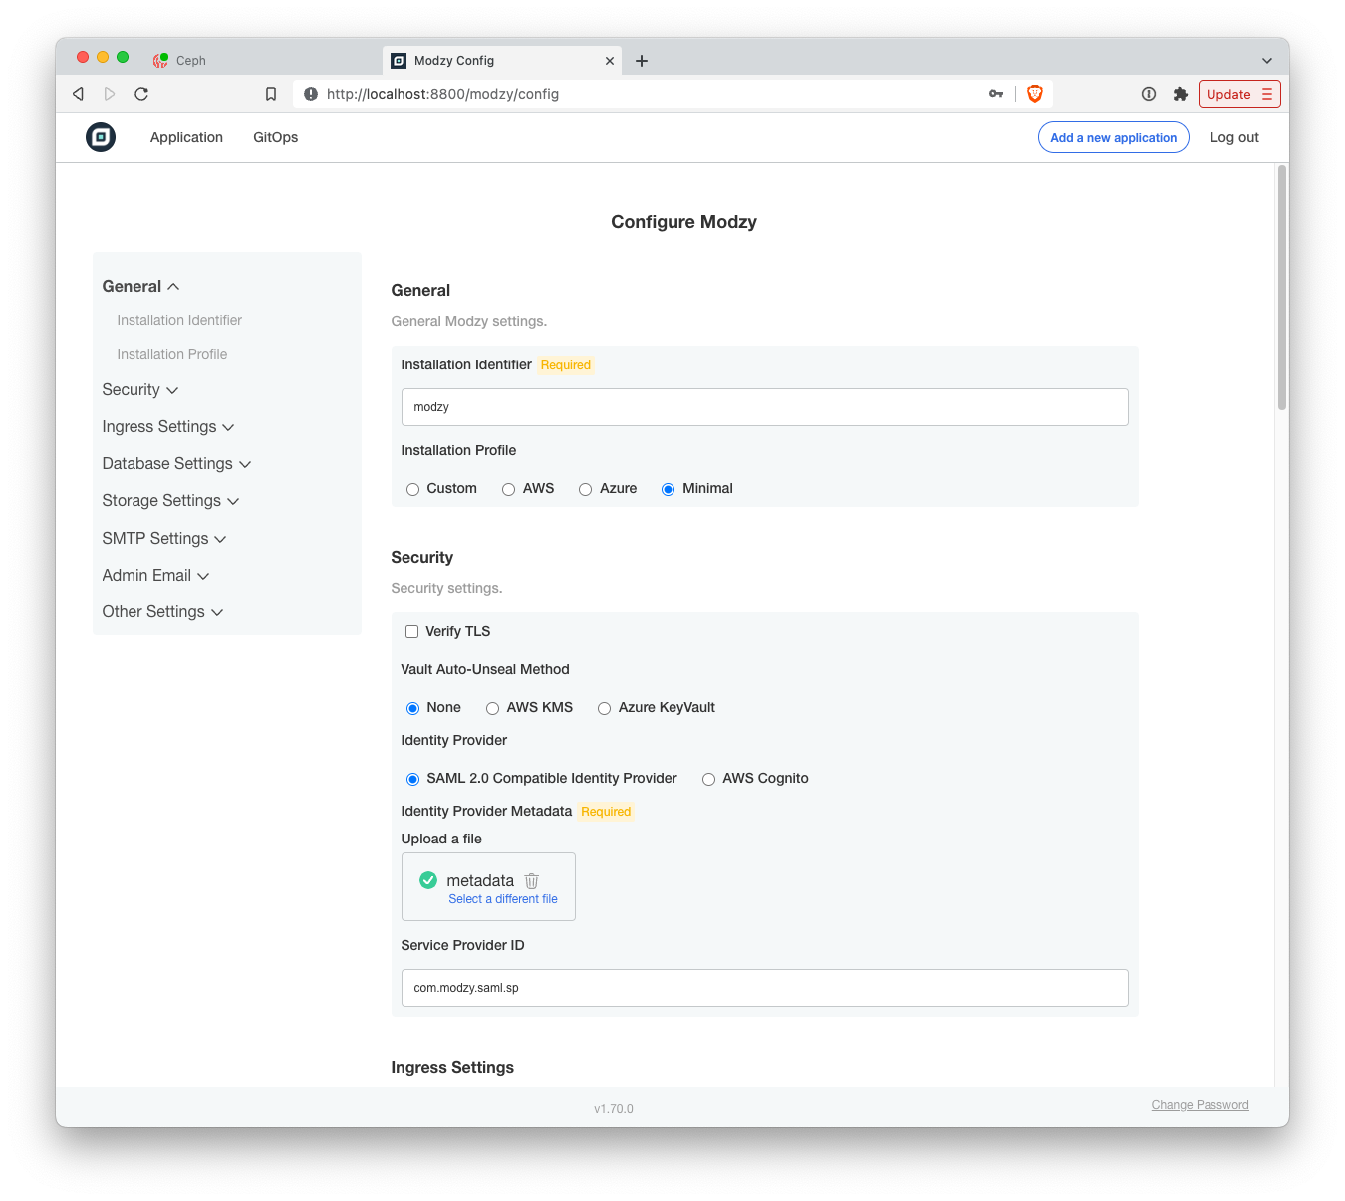Image resolution: width=1345 pixels, height=1201 pixels.
Task: Click the Ingress Settings section heading
Action: coord(452,1067)
